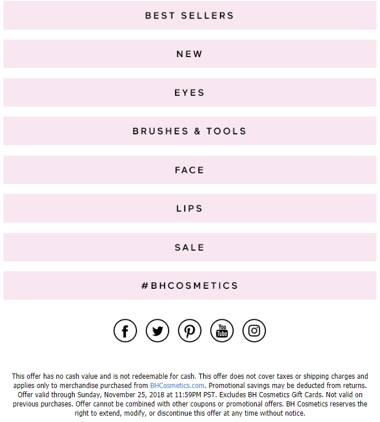The image size is (380, 422).
Task: Open the Twitter bird icon
Action: pos(158,330)
